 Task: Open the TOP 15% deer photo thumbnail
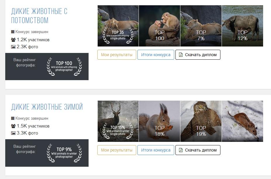pos(118,121)
